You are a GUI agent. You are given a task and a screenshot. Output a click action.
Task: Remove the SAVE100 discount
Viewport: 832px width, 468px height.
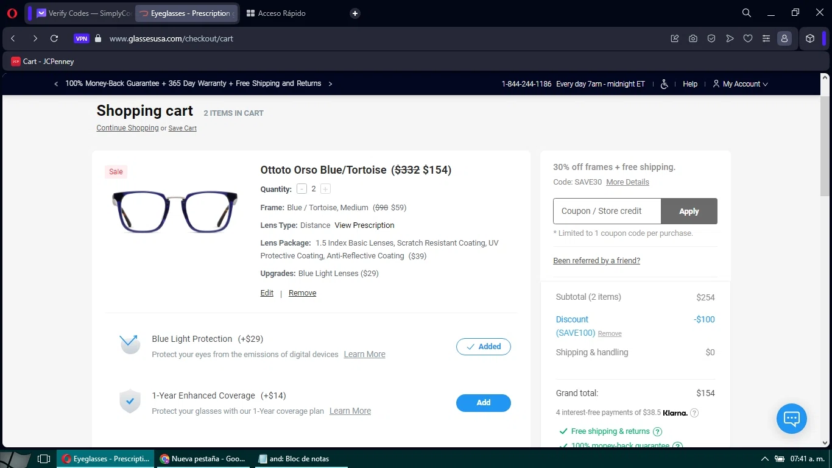pyautogui.click(x=610, y=334)
